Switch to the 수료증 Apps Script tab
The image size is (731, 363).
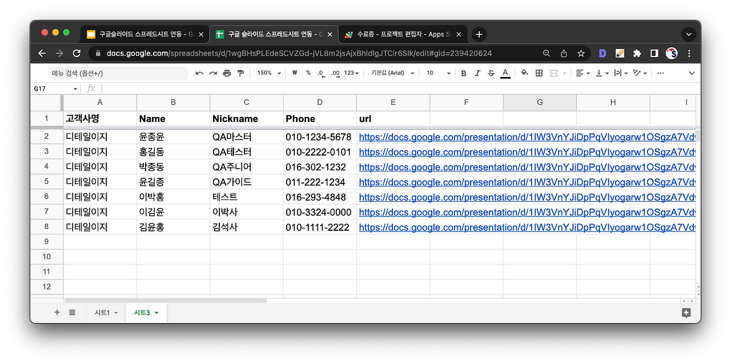point(403,34)
